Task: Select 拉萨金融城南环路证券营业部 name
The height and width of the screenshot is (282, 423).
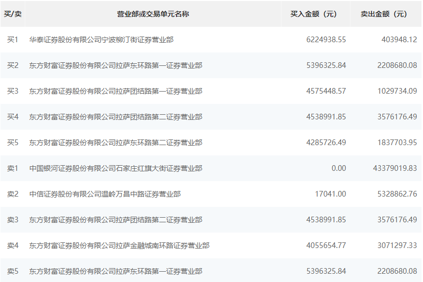Action: pyautogui.click(x=119, y=245)
